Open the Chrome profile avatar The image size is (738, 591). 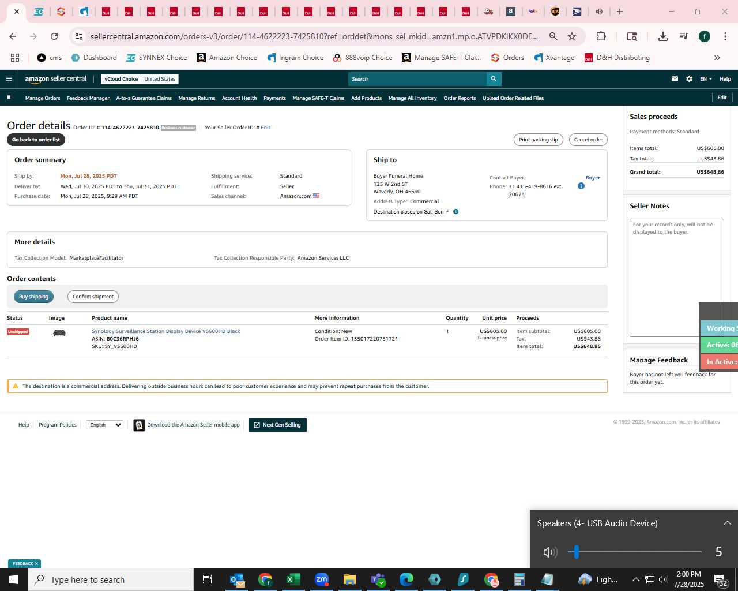tap(705, 36)
